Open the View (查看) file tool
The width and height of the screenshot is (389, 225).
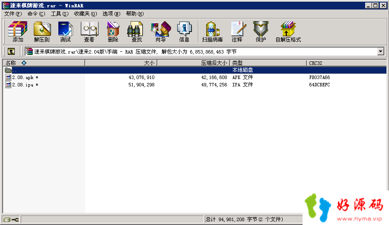pyautogui.click(x=89, y=32)
